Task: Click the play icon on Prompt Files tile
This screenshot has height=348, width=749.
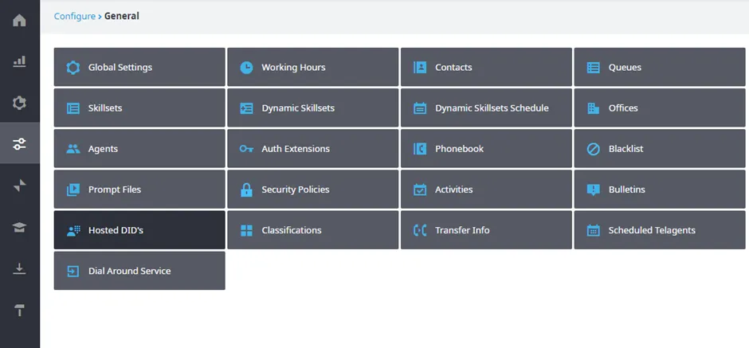Action: pyautogui.click(x=73, y=190)
